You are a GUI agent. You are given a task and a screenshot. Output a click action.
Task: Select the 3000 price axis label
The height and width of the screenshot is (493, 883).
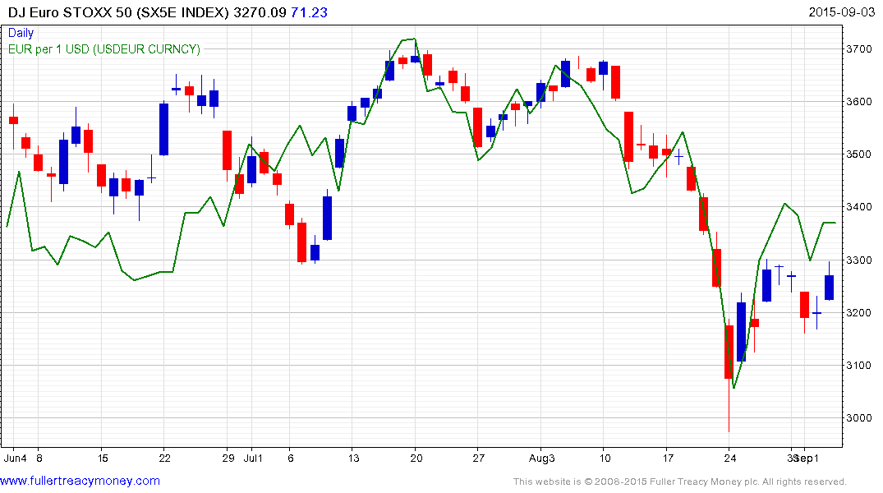point(859,418)
